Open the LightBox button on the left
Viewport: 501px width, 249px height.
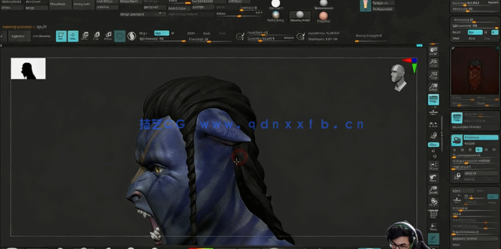pyautogui.click(x=19, y=36)
